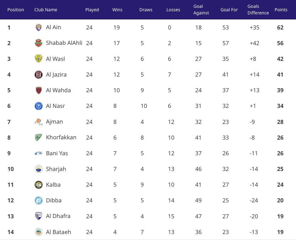This screenshot has width=296, height=240.
Task: Click the Al Jazira club badge
Action: (39, 75)
